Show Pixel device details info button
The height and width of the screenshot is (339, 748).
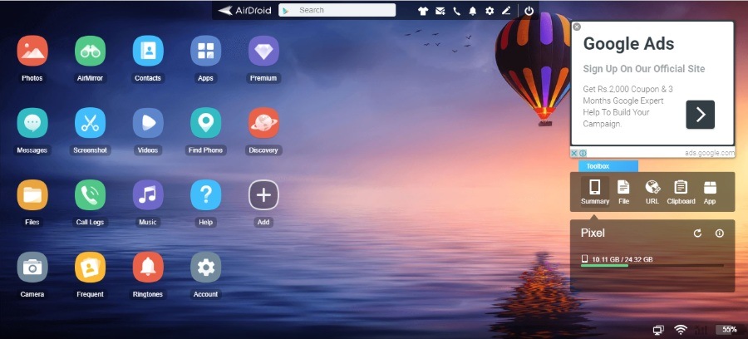pyautogui.click(x=720, y=233)
